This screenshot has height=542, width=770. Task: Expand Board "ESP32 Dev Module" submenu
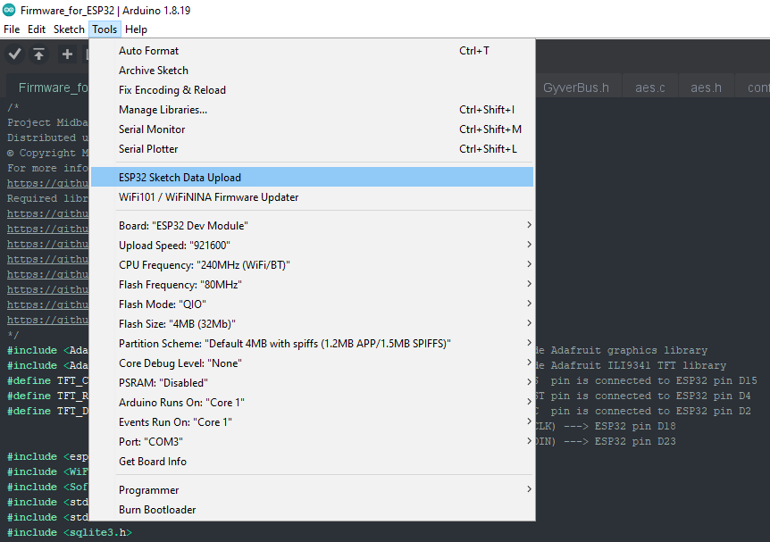312,225
